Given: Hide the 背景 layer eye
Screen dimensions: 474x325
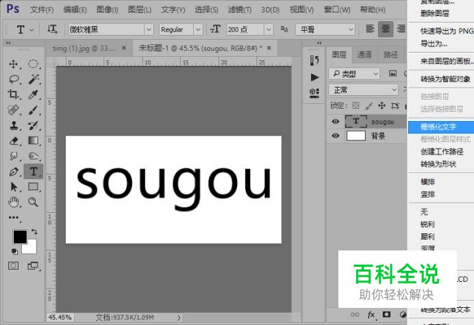Looking at the screenshot, I should point(335,135).
